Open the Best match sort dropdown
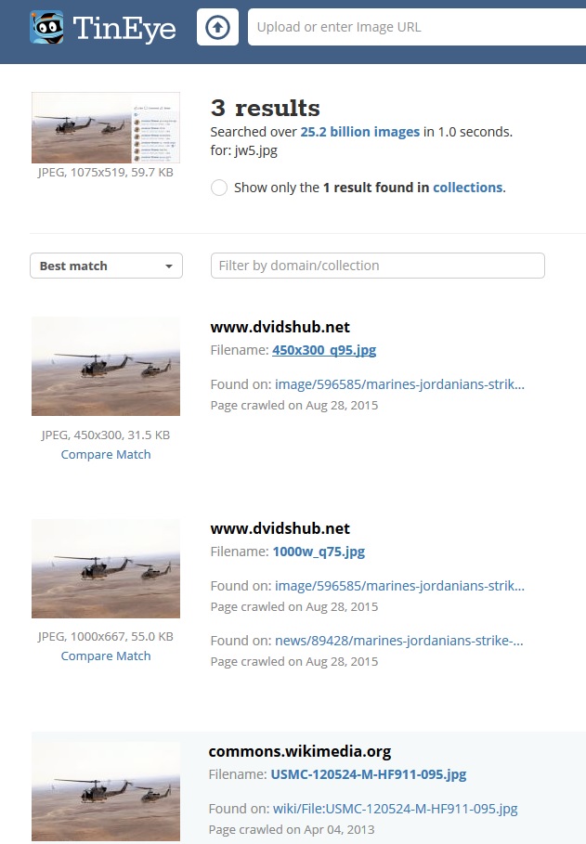Viewport: 586px width, 844px height. tap(106, 266)
